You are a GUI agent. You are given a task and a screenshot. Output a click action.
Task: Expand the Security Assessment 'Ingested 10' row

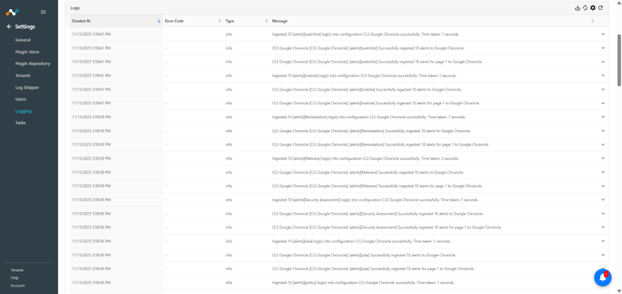coord(603,199)
